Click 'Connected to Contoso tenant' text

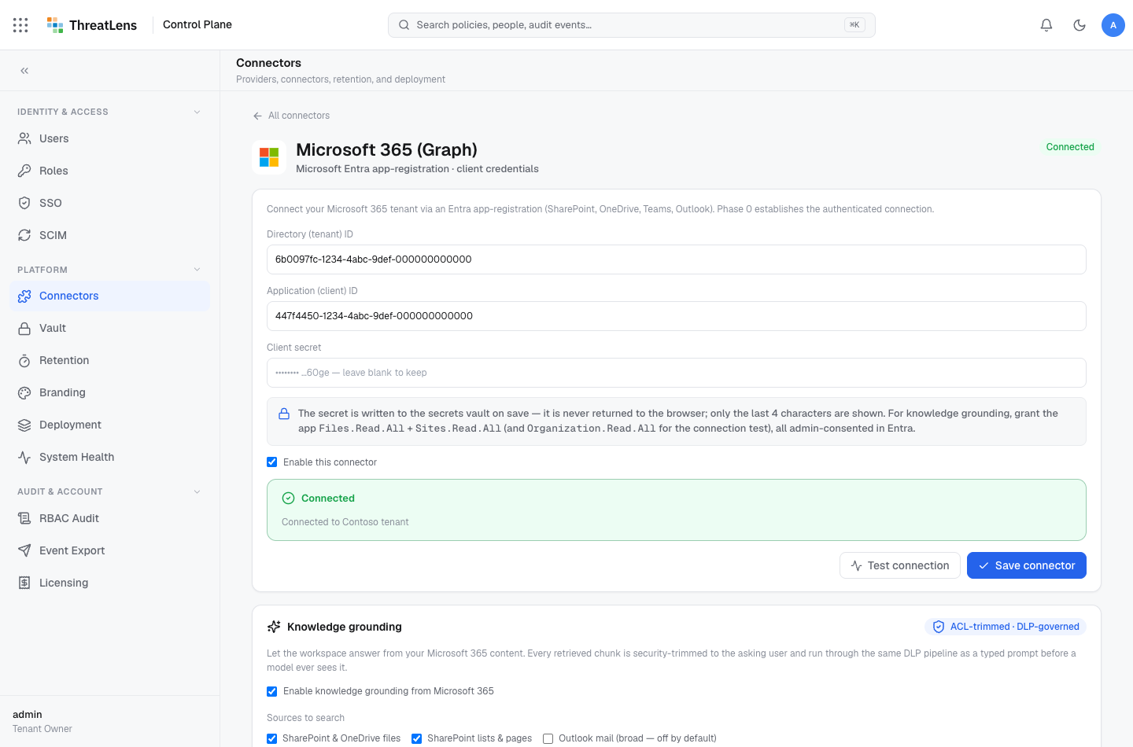(345, 522)
